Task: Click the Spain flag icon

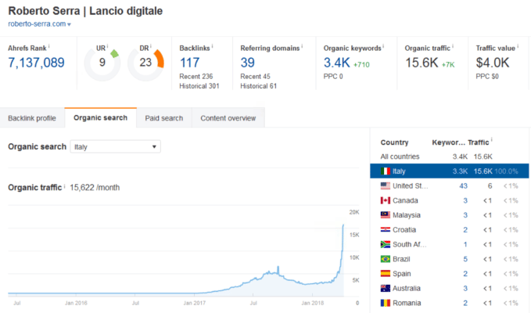Action: coord(386,274)
